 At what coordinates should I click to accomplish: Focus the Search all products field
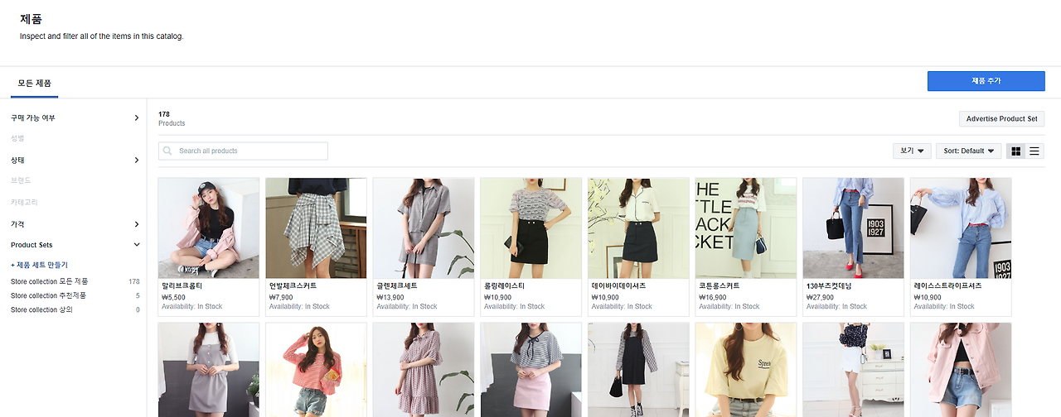click(x=243, y=151)
